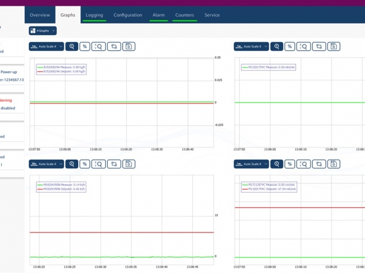
Task: Toggle the percent button on the bottom-right graph
Action: [x=290, y=164]
